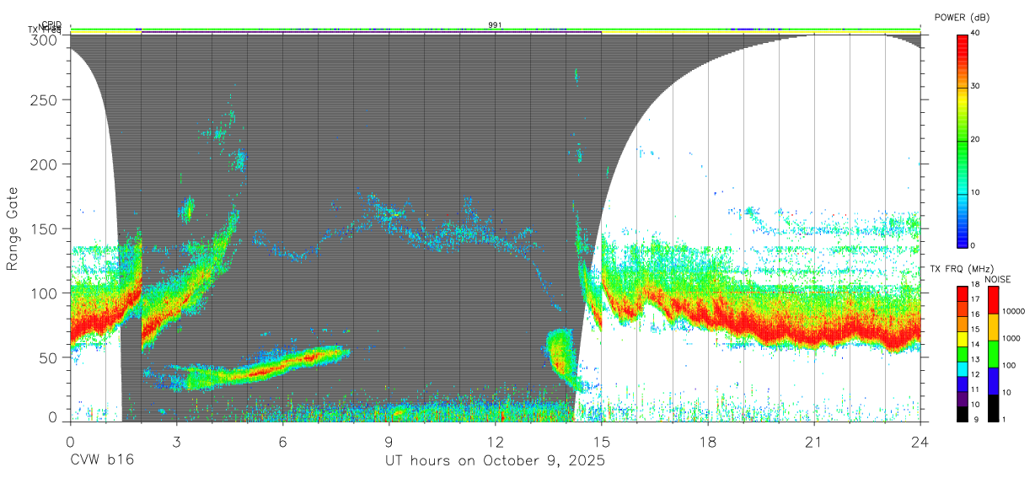Click the 100 noise scale label
The width and height of the screenshot is (1035, 478).
coord(1009,365)
